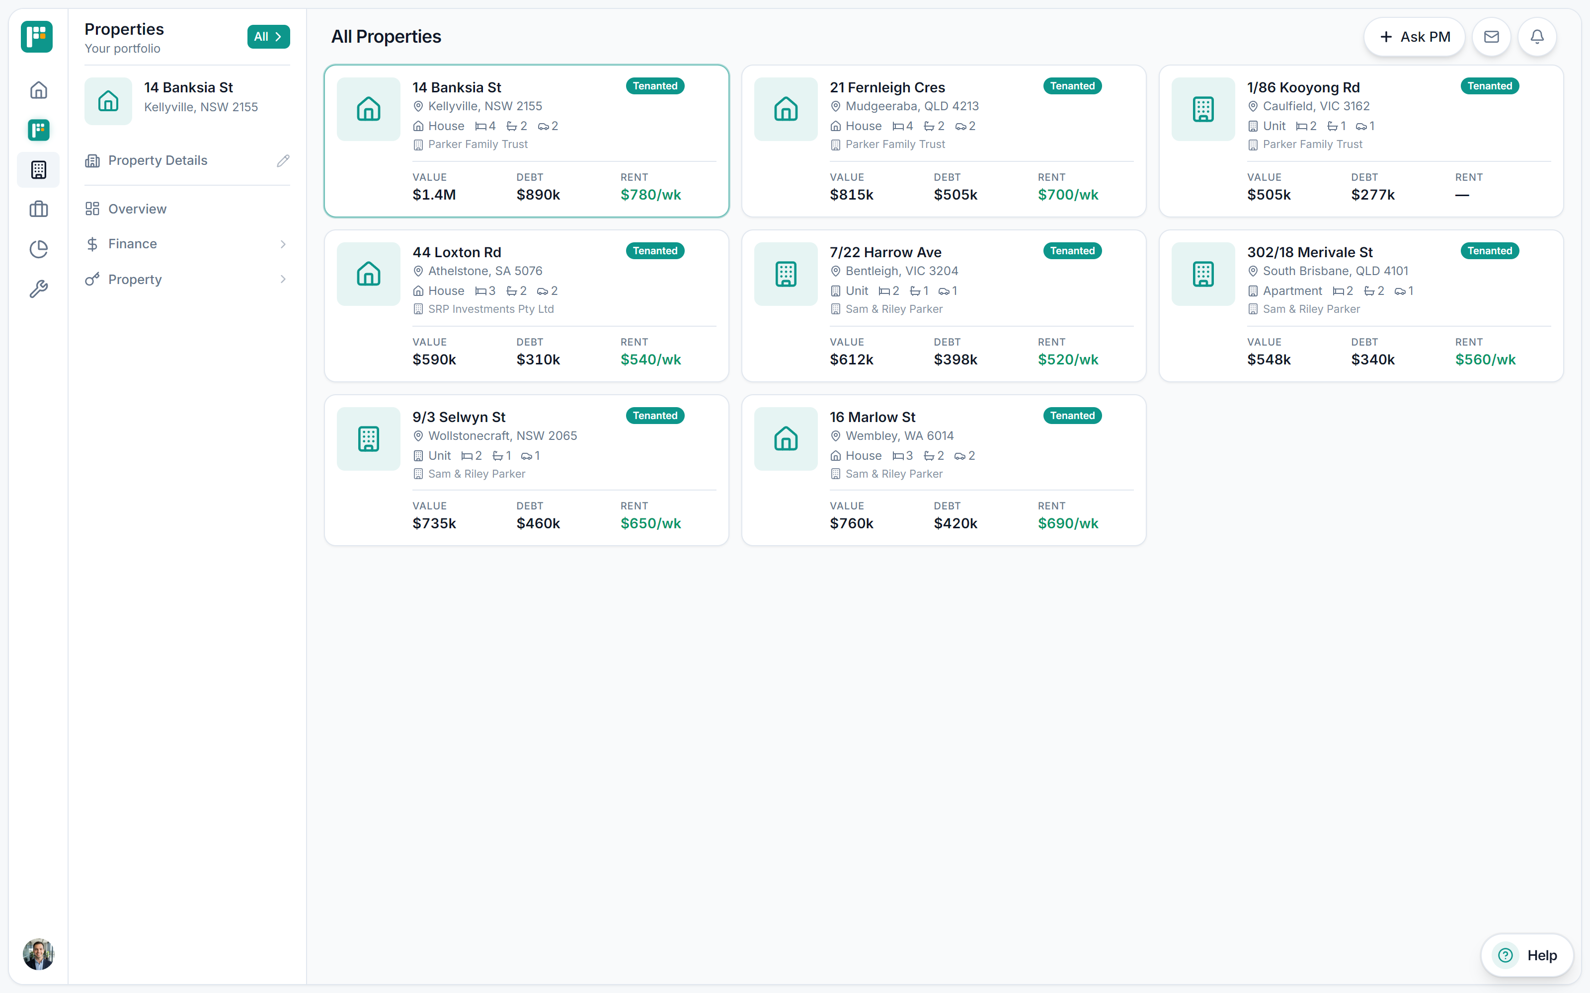Open the 7/22 Harrow Ave card title

pyautogui.click(x=885, y=252)
